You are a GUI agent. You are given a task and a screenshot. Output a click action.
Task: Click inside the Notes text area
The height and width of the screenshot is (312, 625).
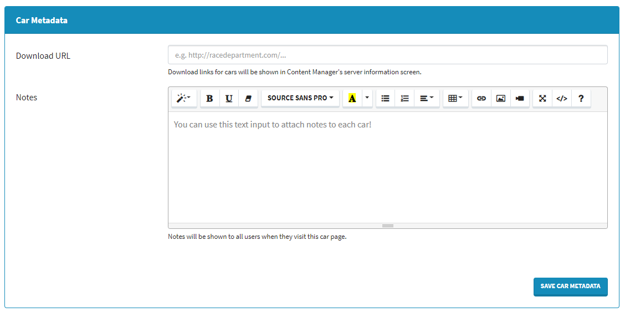pyautogui.click(x=387, y=166)
